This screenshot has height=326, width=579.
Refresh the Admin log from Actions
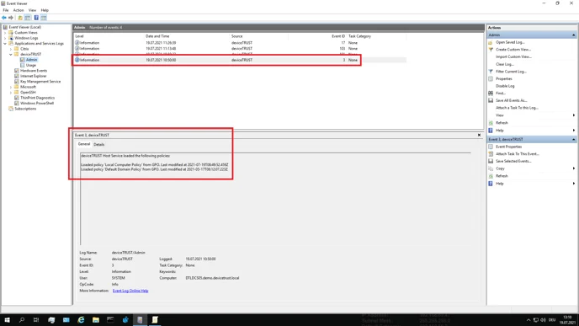click(502, 123)
